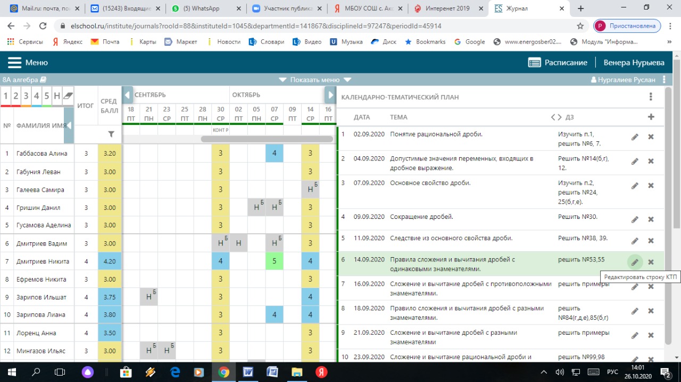This screenshot has height=382, width=681.
Task: Click the filter icon under СРЕД БАЛЛ
Action: point(111,134)
